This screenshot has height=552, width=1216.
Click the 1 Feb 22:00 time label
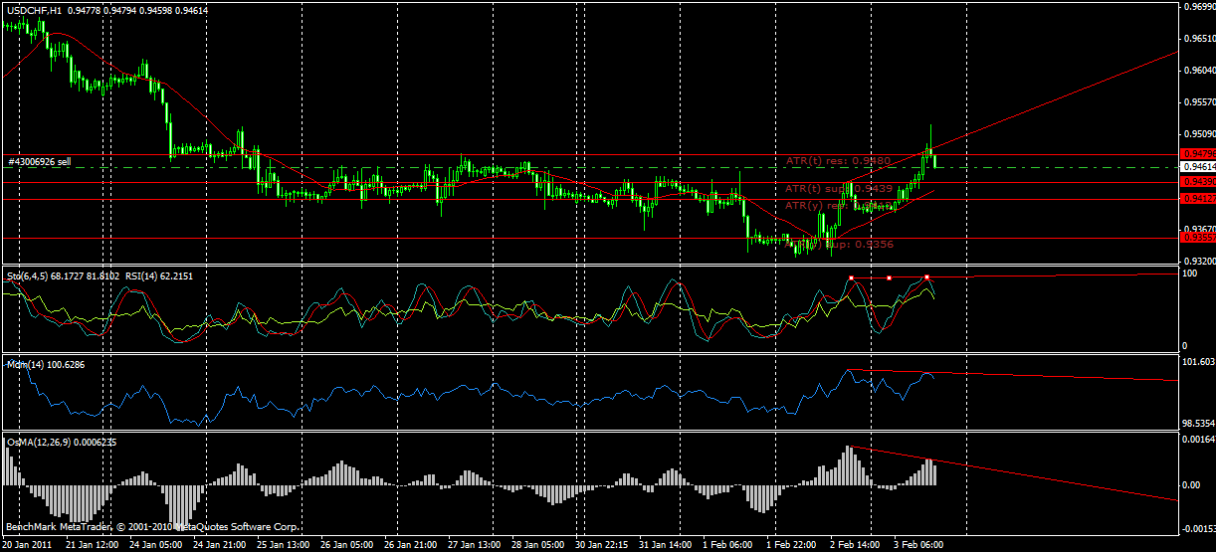tap(793, 545)
